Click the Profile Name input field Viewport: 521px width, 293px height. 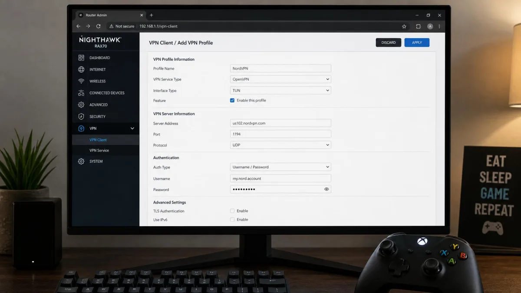[x=280, y=68]
